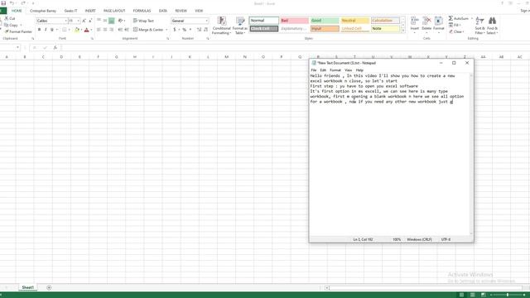Viewport: 530px width, 298px height.
Task: Click the Redo icon in Excel's quick access toolbar
Action: pyautogui.click(x=23, y=3)
